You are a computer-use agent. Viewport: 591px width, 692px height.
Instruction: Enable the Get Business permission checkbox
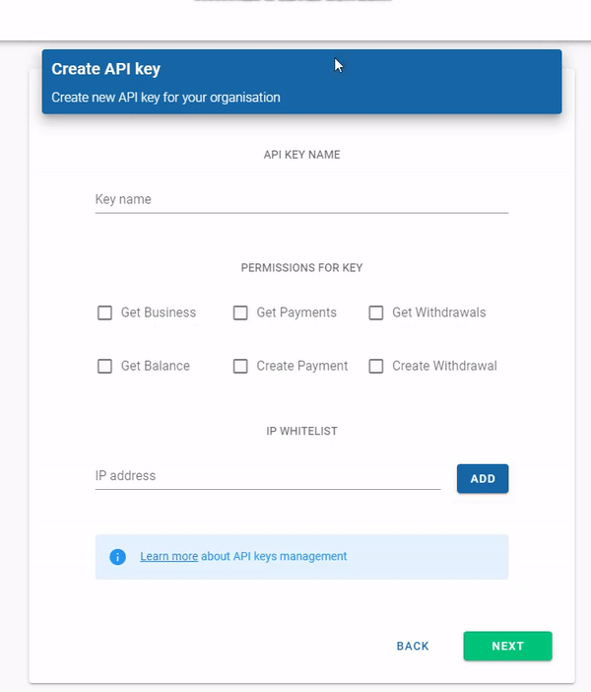[104, 312]
